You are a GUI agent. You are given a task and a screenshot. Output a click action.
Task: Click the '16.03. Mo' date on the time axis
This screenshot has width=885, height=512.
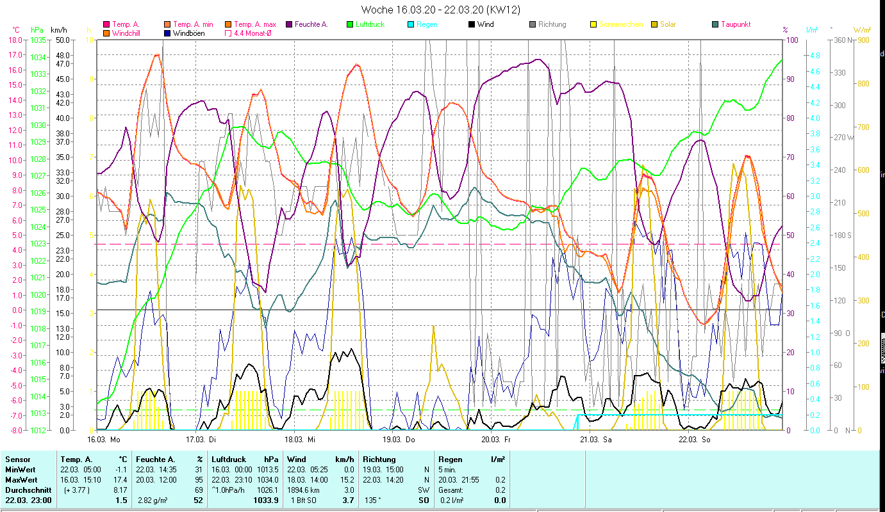click(104, 440)
